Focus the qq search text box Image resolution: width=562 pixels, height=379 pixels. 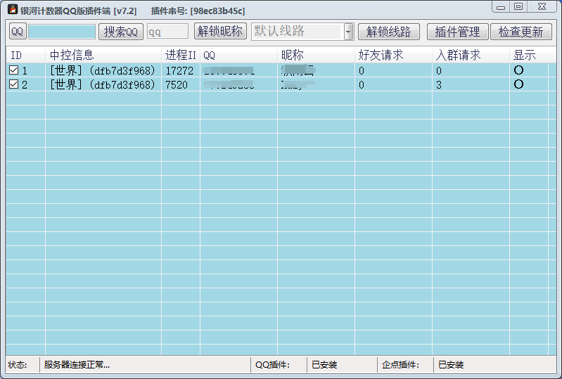167,32
